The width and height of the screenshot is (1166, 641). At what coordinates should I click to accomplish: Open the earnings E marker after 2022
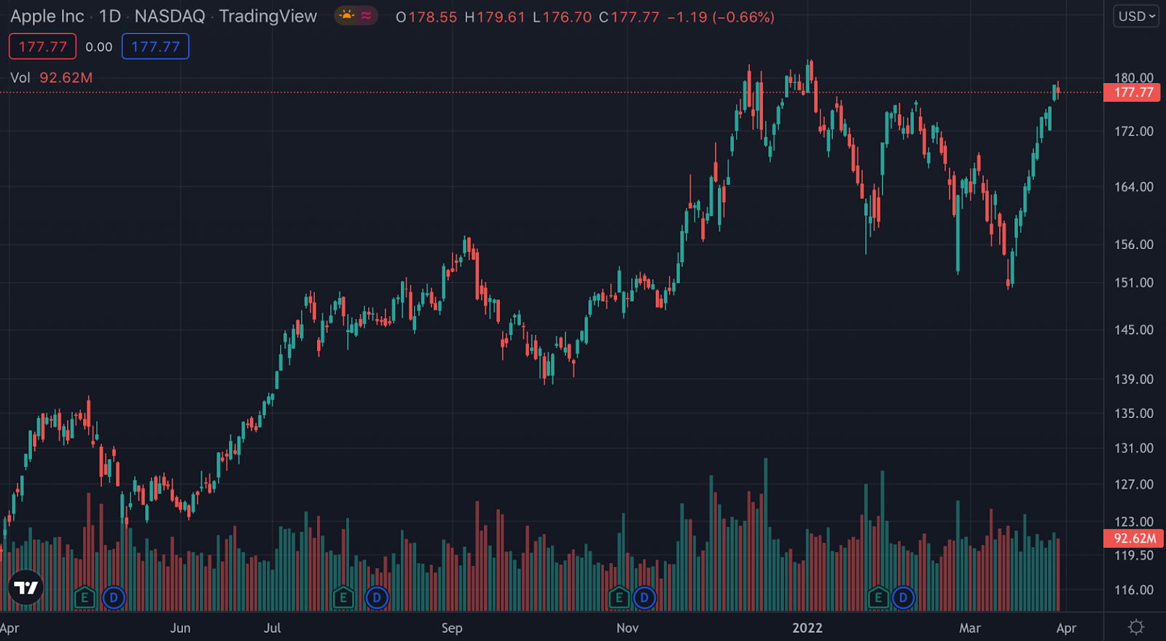click(x=878, y=598)
